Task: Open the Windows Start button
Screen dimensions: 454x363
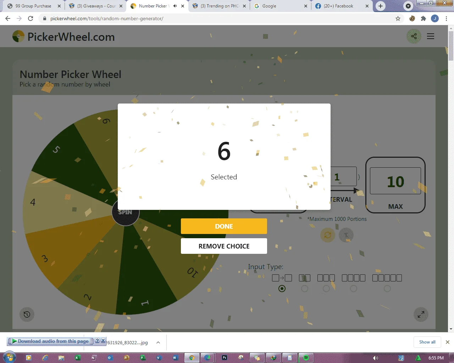Action: (x=9, y=357)
